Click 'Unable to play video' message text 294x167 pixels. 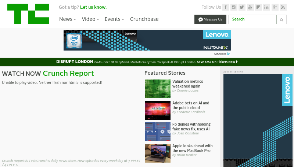click(52, 82)
